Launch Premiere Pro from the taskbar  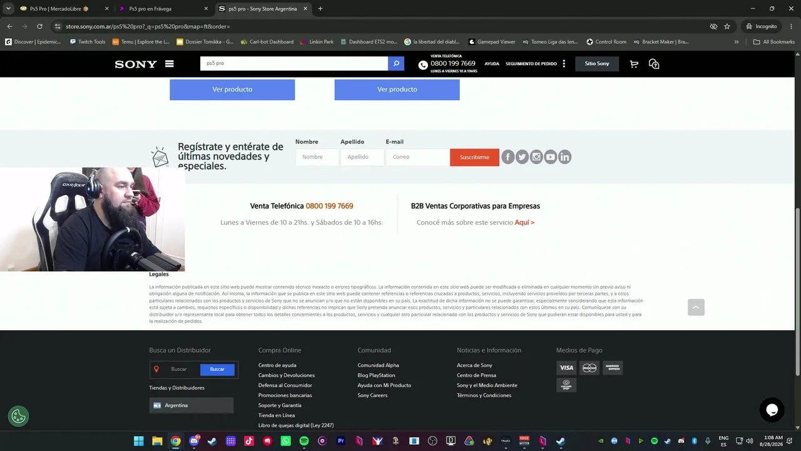(x=340, y=441)
